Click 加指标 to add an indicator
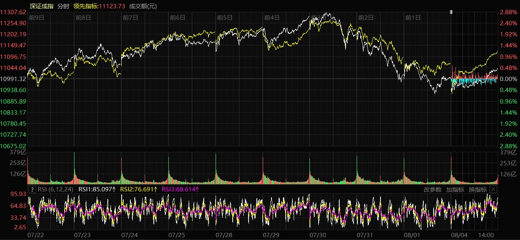 (x=455, y=189)
